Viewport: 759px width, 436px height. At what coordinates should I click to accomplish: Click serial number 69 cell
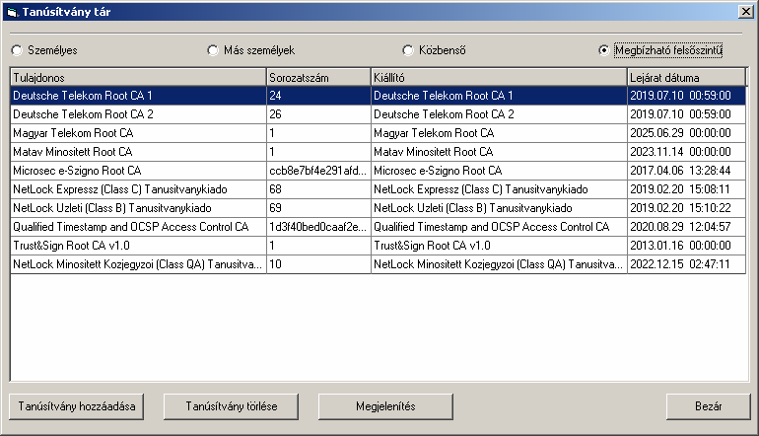pyautogui.click(x=318, y=208)
